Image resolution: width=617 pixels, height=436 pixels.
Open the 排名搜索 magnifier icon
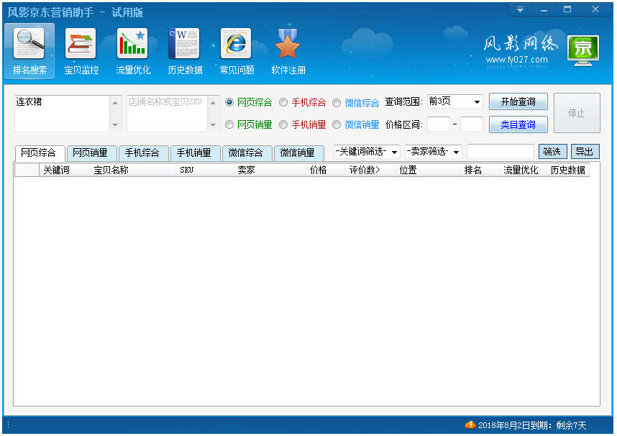point(29,44)
